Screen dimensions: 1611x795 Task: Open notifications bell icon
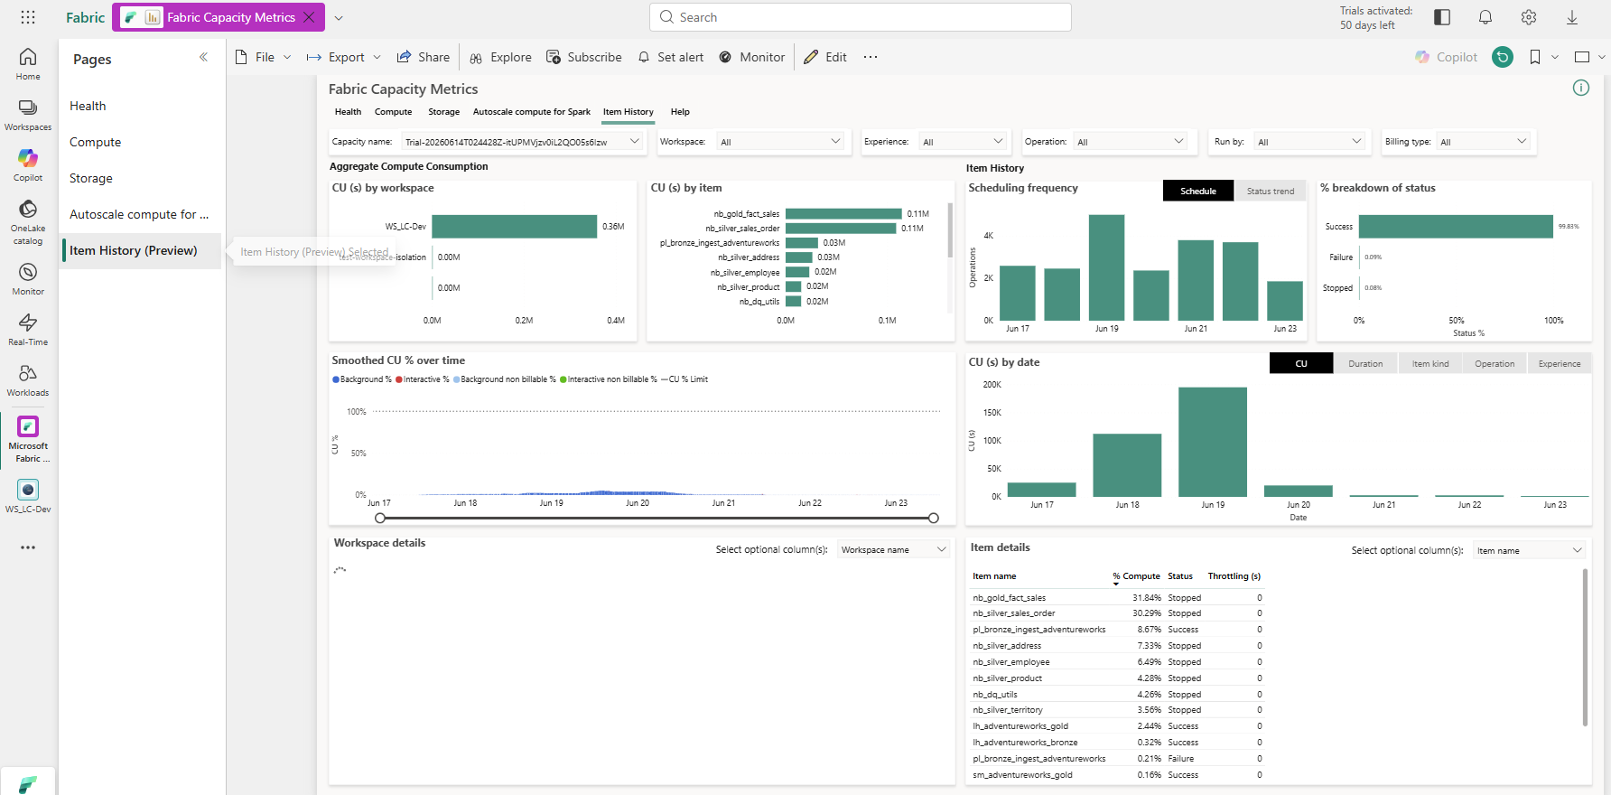tap(1485, 17)
